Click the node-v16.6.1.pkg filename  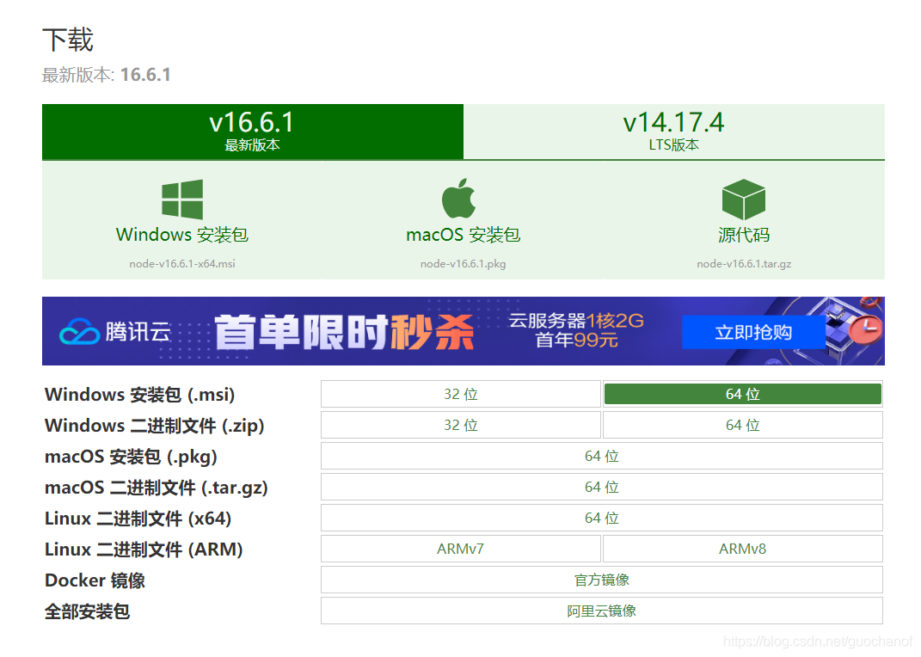464,264
